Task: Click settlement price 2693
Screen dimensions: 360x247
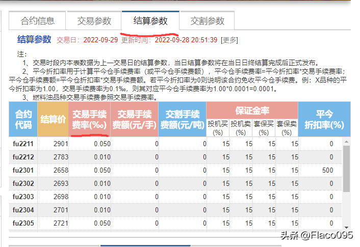Action: point(61,183)
